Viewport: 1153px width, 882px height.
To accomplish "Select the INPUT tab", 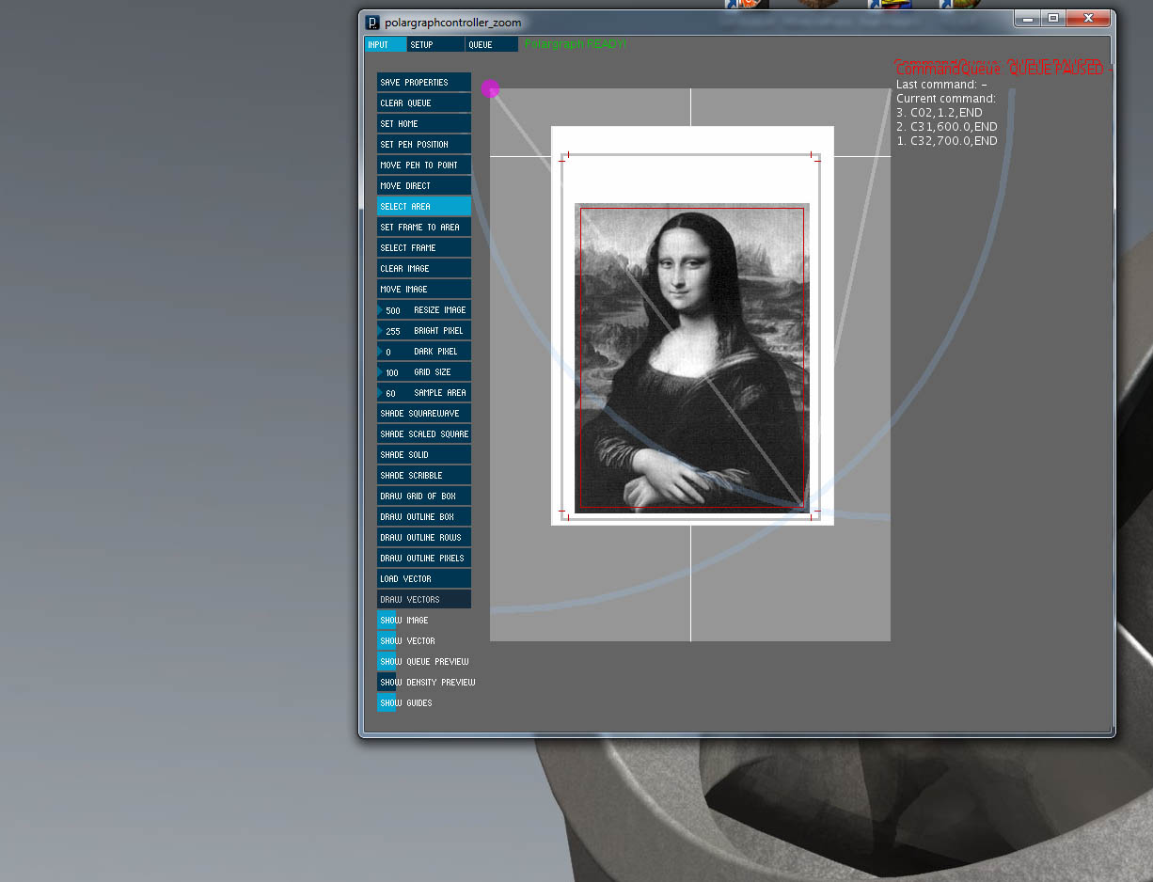I will 385,43.
